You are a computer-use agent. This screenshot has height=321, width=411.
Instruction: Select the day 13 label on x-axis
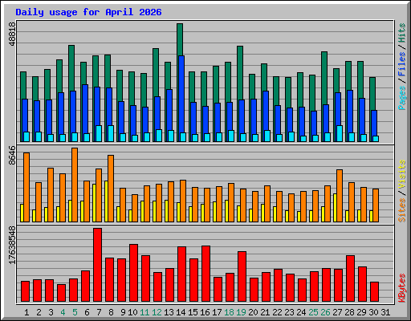tap(169, 312)
